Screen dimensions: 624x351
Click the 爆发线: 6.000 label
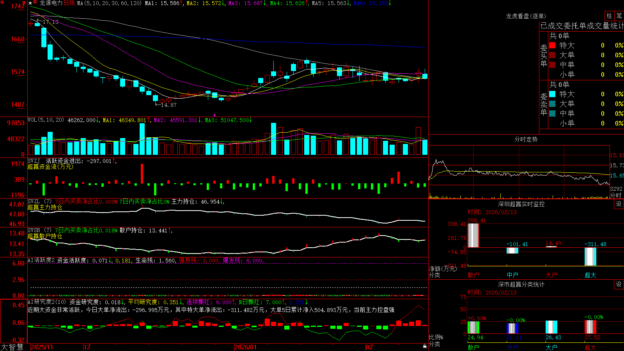point(243,261)
